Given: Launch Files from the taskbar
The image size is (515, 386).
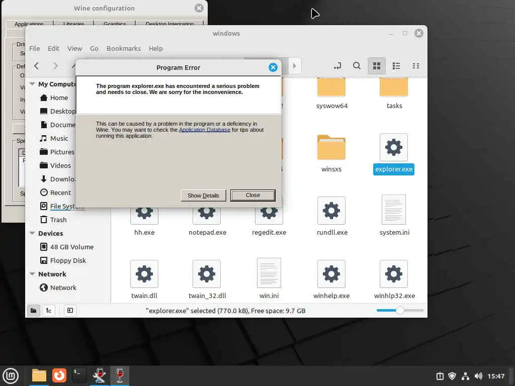Looking at the screenshot, I should click(x=39, y=375).
